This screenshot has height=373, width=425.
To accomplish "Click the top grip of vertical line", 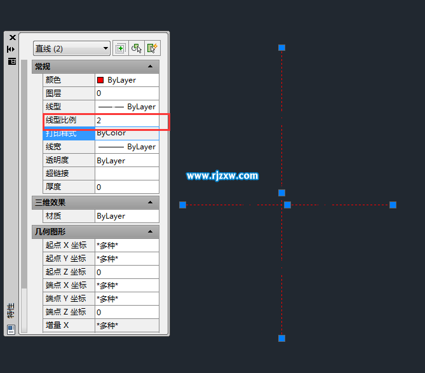I will click(281, 48).
